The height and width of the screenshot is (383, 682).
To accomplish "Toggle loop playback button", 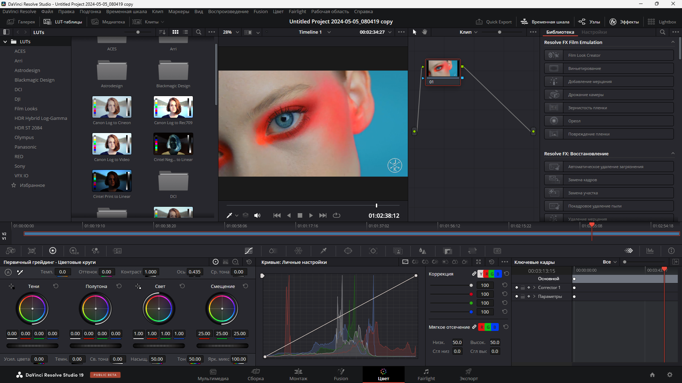I will (336, 216).
